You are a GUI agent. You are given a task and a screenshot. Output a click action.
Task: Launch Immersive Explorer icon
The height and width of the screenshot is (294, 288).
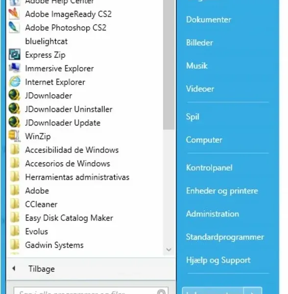point(14,68)
